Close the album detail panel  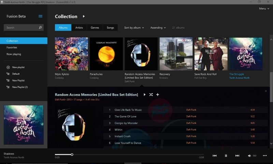point(266,91)
